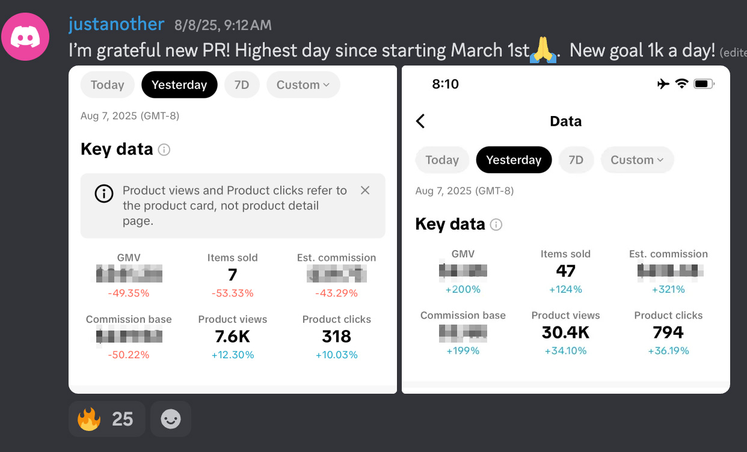Image resolution: width=747 pixels, height=452 pixels.
Task: Dismiss the Product views info notice
Action: click(x=365, y=191)
